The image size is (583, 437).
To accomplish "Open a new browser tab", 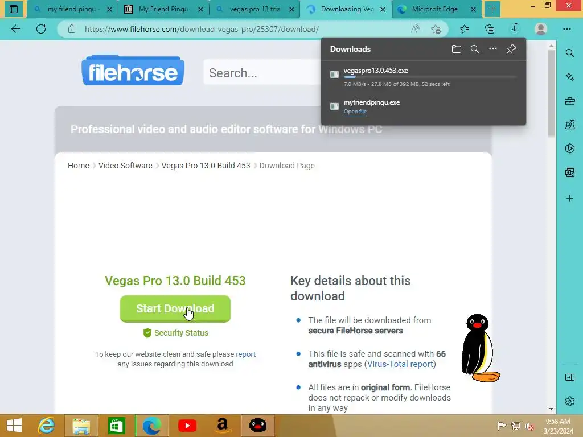I will [x=492, y=9].
